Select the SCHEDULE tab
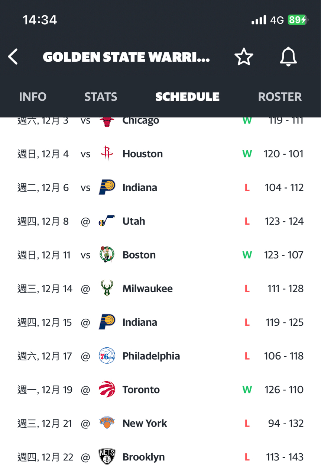321x476 pixels. (x=187, y=97)
